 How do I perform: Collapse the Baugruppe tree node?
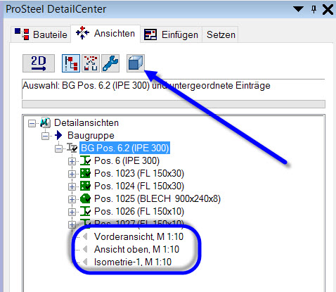pyautogui.click(x=45, y=136)
